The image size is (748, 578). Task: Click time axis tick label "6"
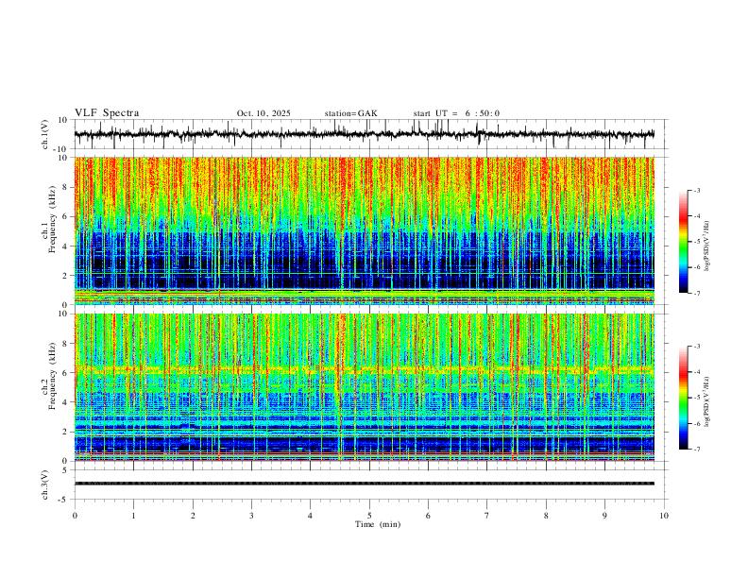pyautogui.click(x=429, y=516)
